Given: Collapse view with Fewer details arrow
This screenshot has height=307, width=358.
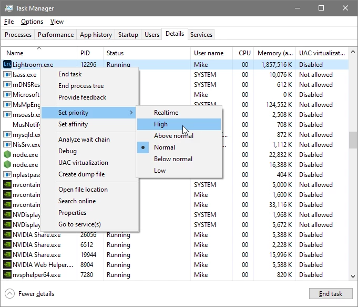Looking at the screenshot, I should (9, 294).
